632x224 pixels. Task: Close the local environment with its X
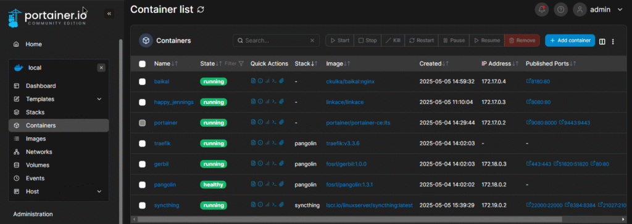tap(101, 68)
